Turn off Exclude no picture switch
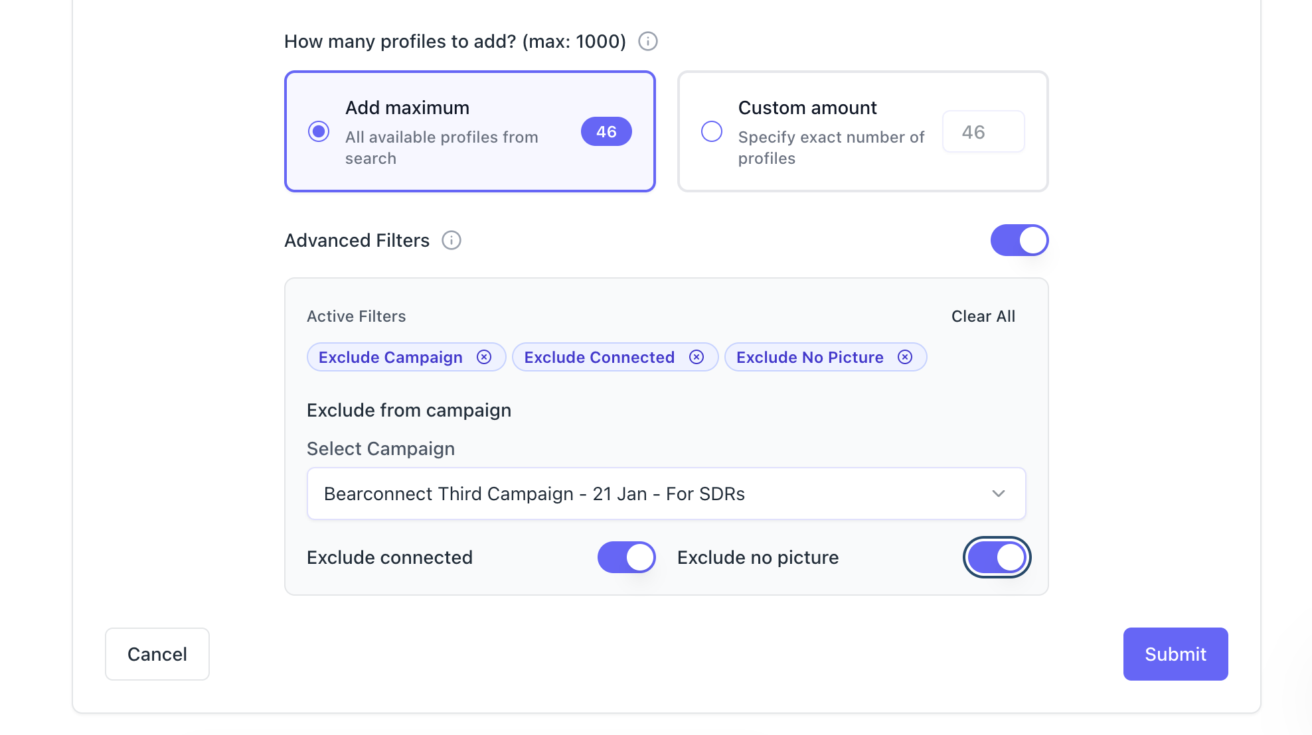The height and width of the screenshot is (735, 1312). (x=996, y=557)
